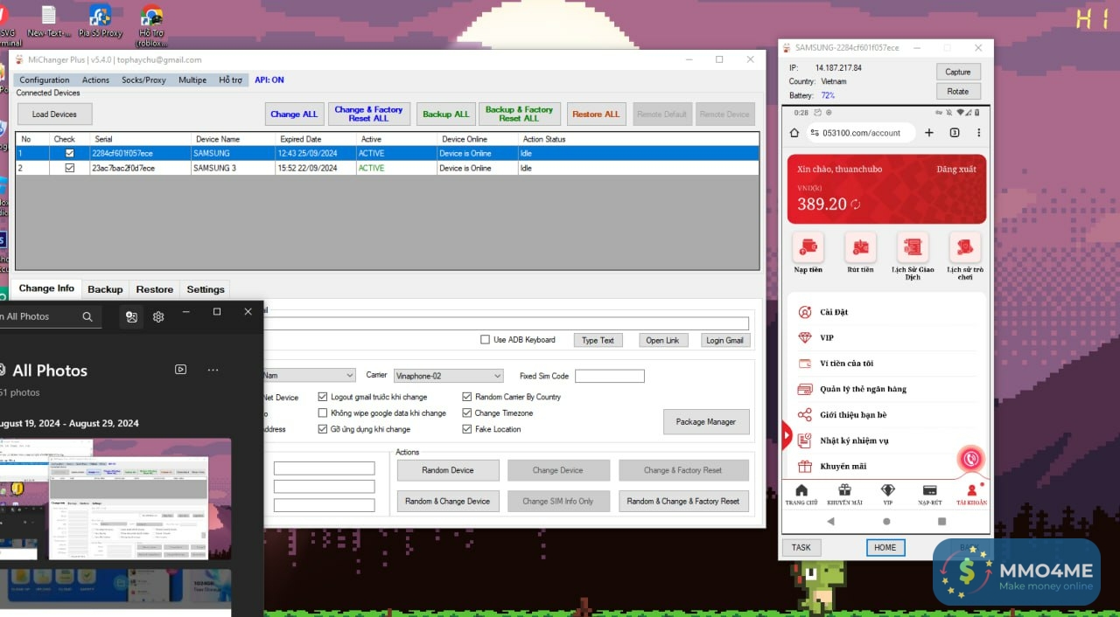The height and width of the screenshot is (617, 1120).
Task: Expand the country dropdown ending in Nam
Action: (x=349, y=376)
